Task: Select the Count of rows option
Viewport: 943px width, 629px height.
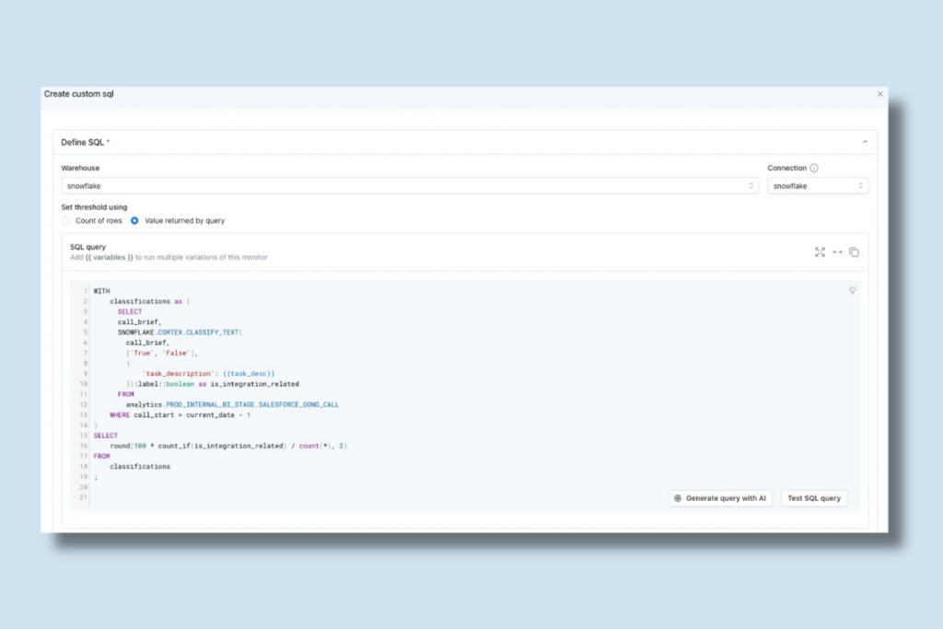Action: (x=65, y=221)
